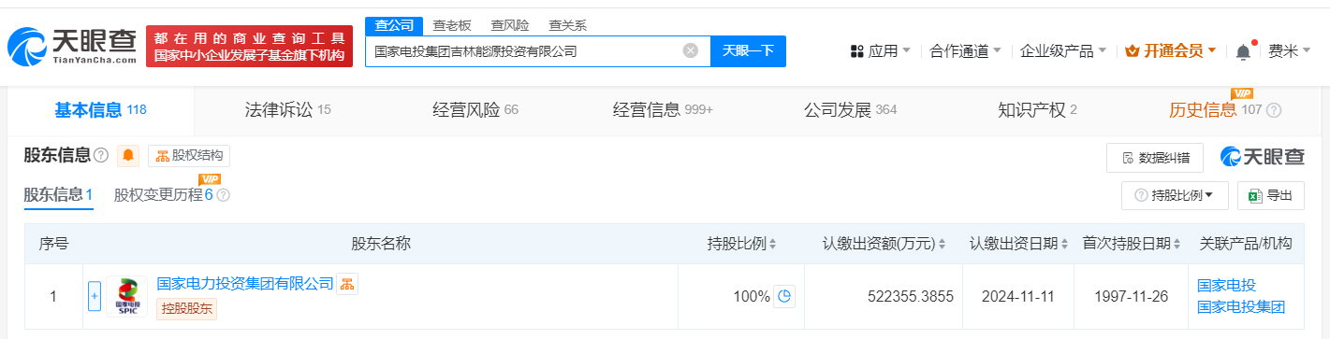
Task: Click the 天眼一下 search button
Action: click(749, 50)
